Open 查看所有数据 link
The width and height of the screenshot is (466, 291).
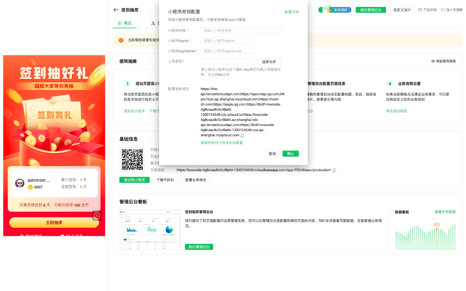pos(445,212)
